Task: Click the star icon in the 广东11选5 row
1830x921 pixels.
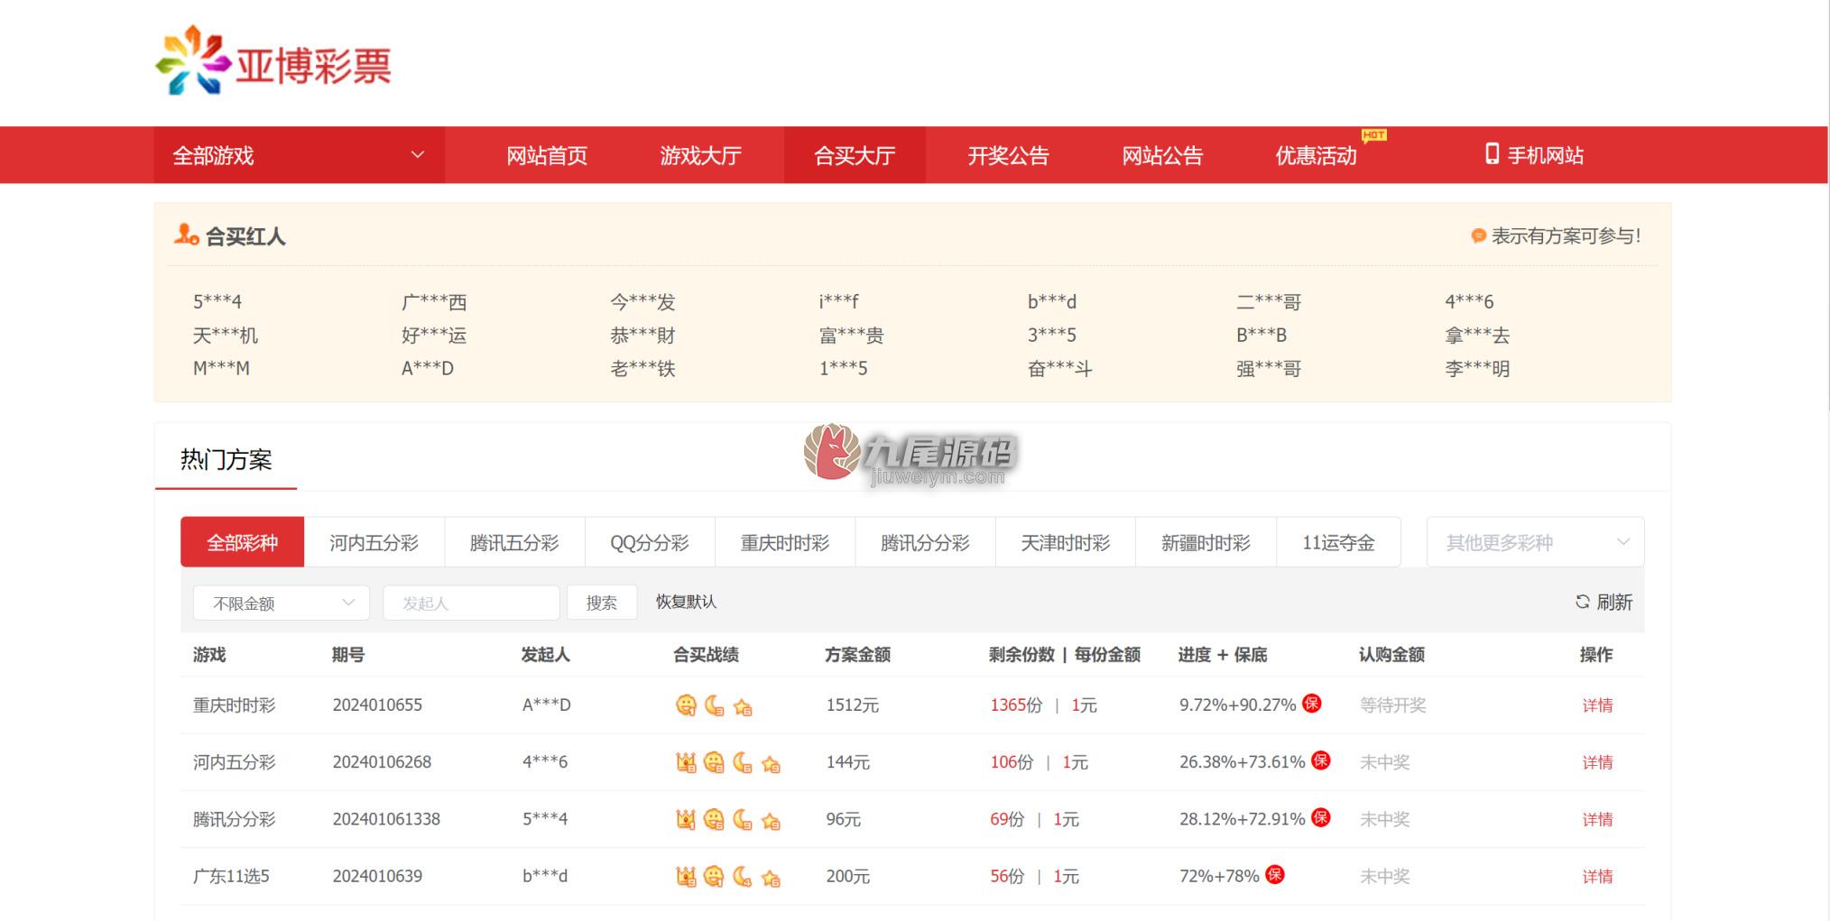Action: (x=771, y=877)
